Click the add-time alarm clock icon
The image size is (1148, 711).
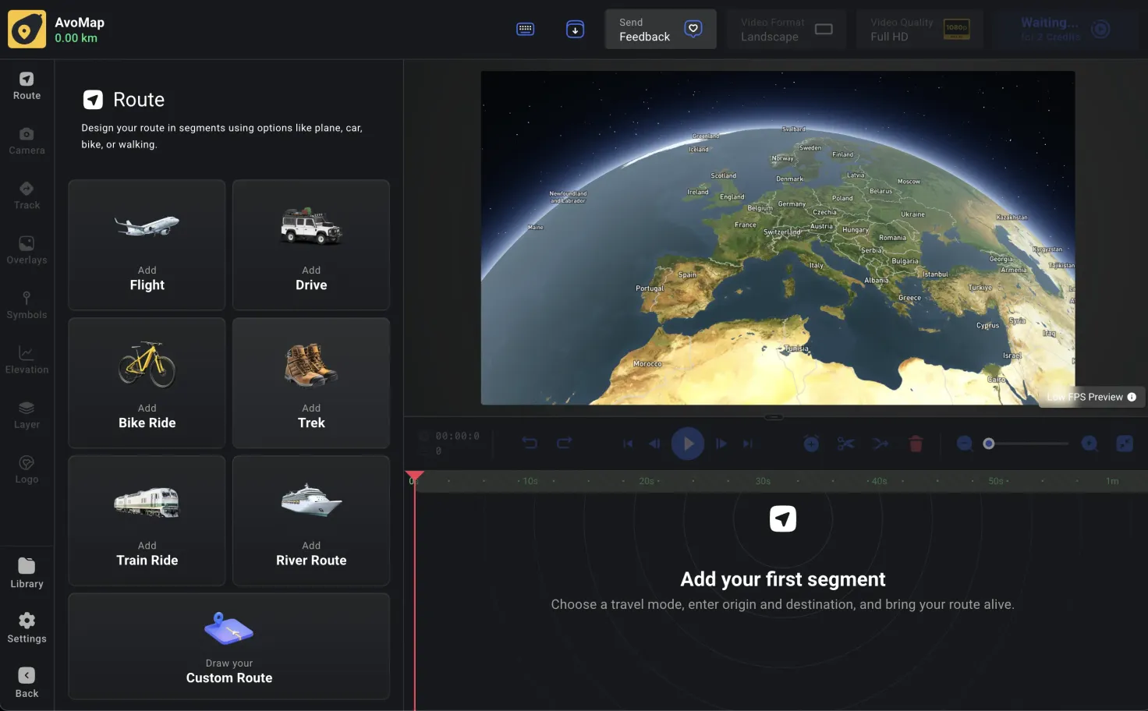point(811,444)
